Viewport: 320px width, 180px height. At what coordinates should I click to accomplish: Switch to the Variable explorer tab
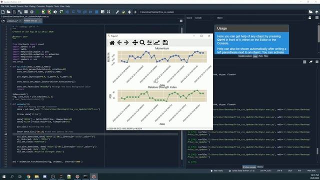point(245,56)
